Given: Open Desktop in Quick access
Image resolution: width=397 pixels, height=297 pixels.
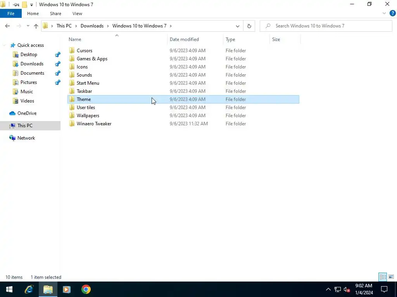Looking at the screenshot, I should click(29, 55).
